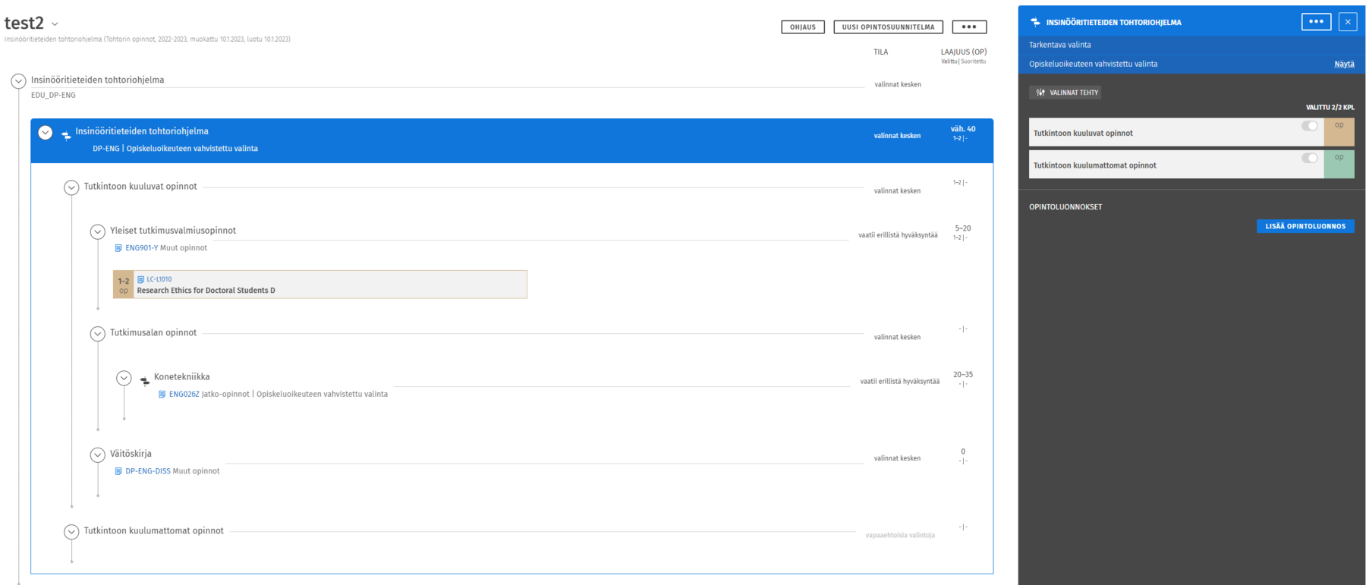The image size is (1366, 585).
Task: Click tan op swatch of Tutkintoon kuuluvat opinnot
Action: pos(1339,132)
